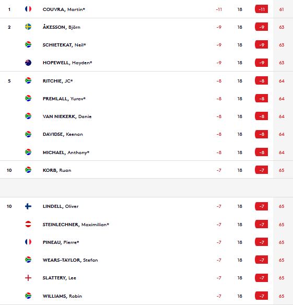Click the red -7 badge in KORB row
This screenshot has width=293, height=305.
tap(261, 170)
